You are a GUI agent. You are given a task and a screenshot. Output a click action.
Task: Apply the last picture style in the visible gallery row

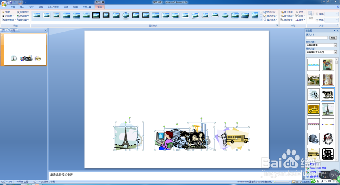[255, 15]
